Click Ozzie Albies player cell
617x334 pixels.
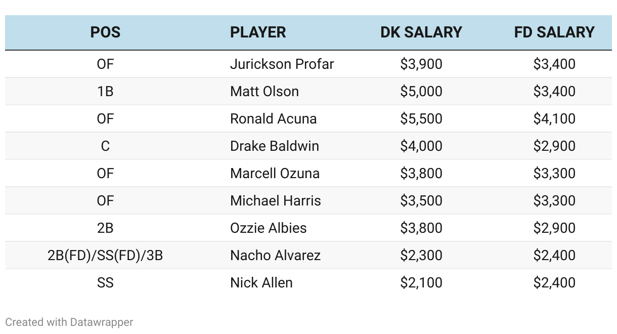point(268,228)
